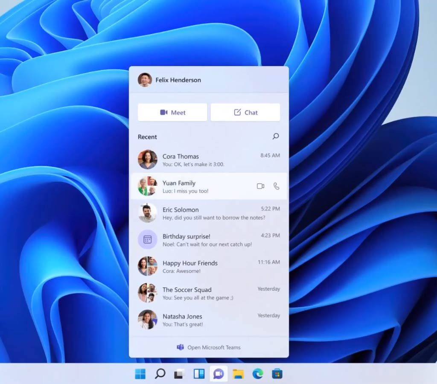Click Cora Thomas avatar picture
Viewport: 437px width, 384px height.
pos(147,160)
